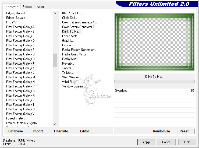The width and height of the screenshot is (199, 148).
Task: Select Edges, Square category
Action: point(16,18)
